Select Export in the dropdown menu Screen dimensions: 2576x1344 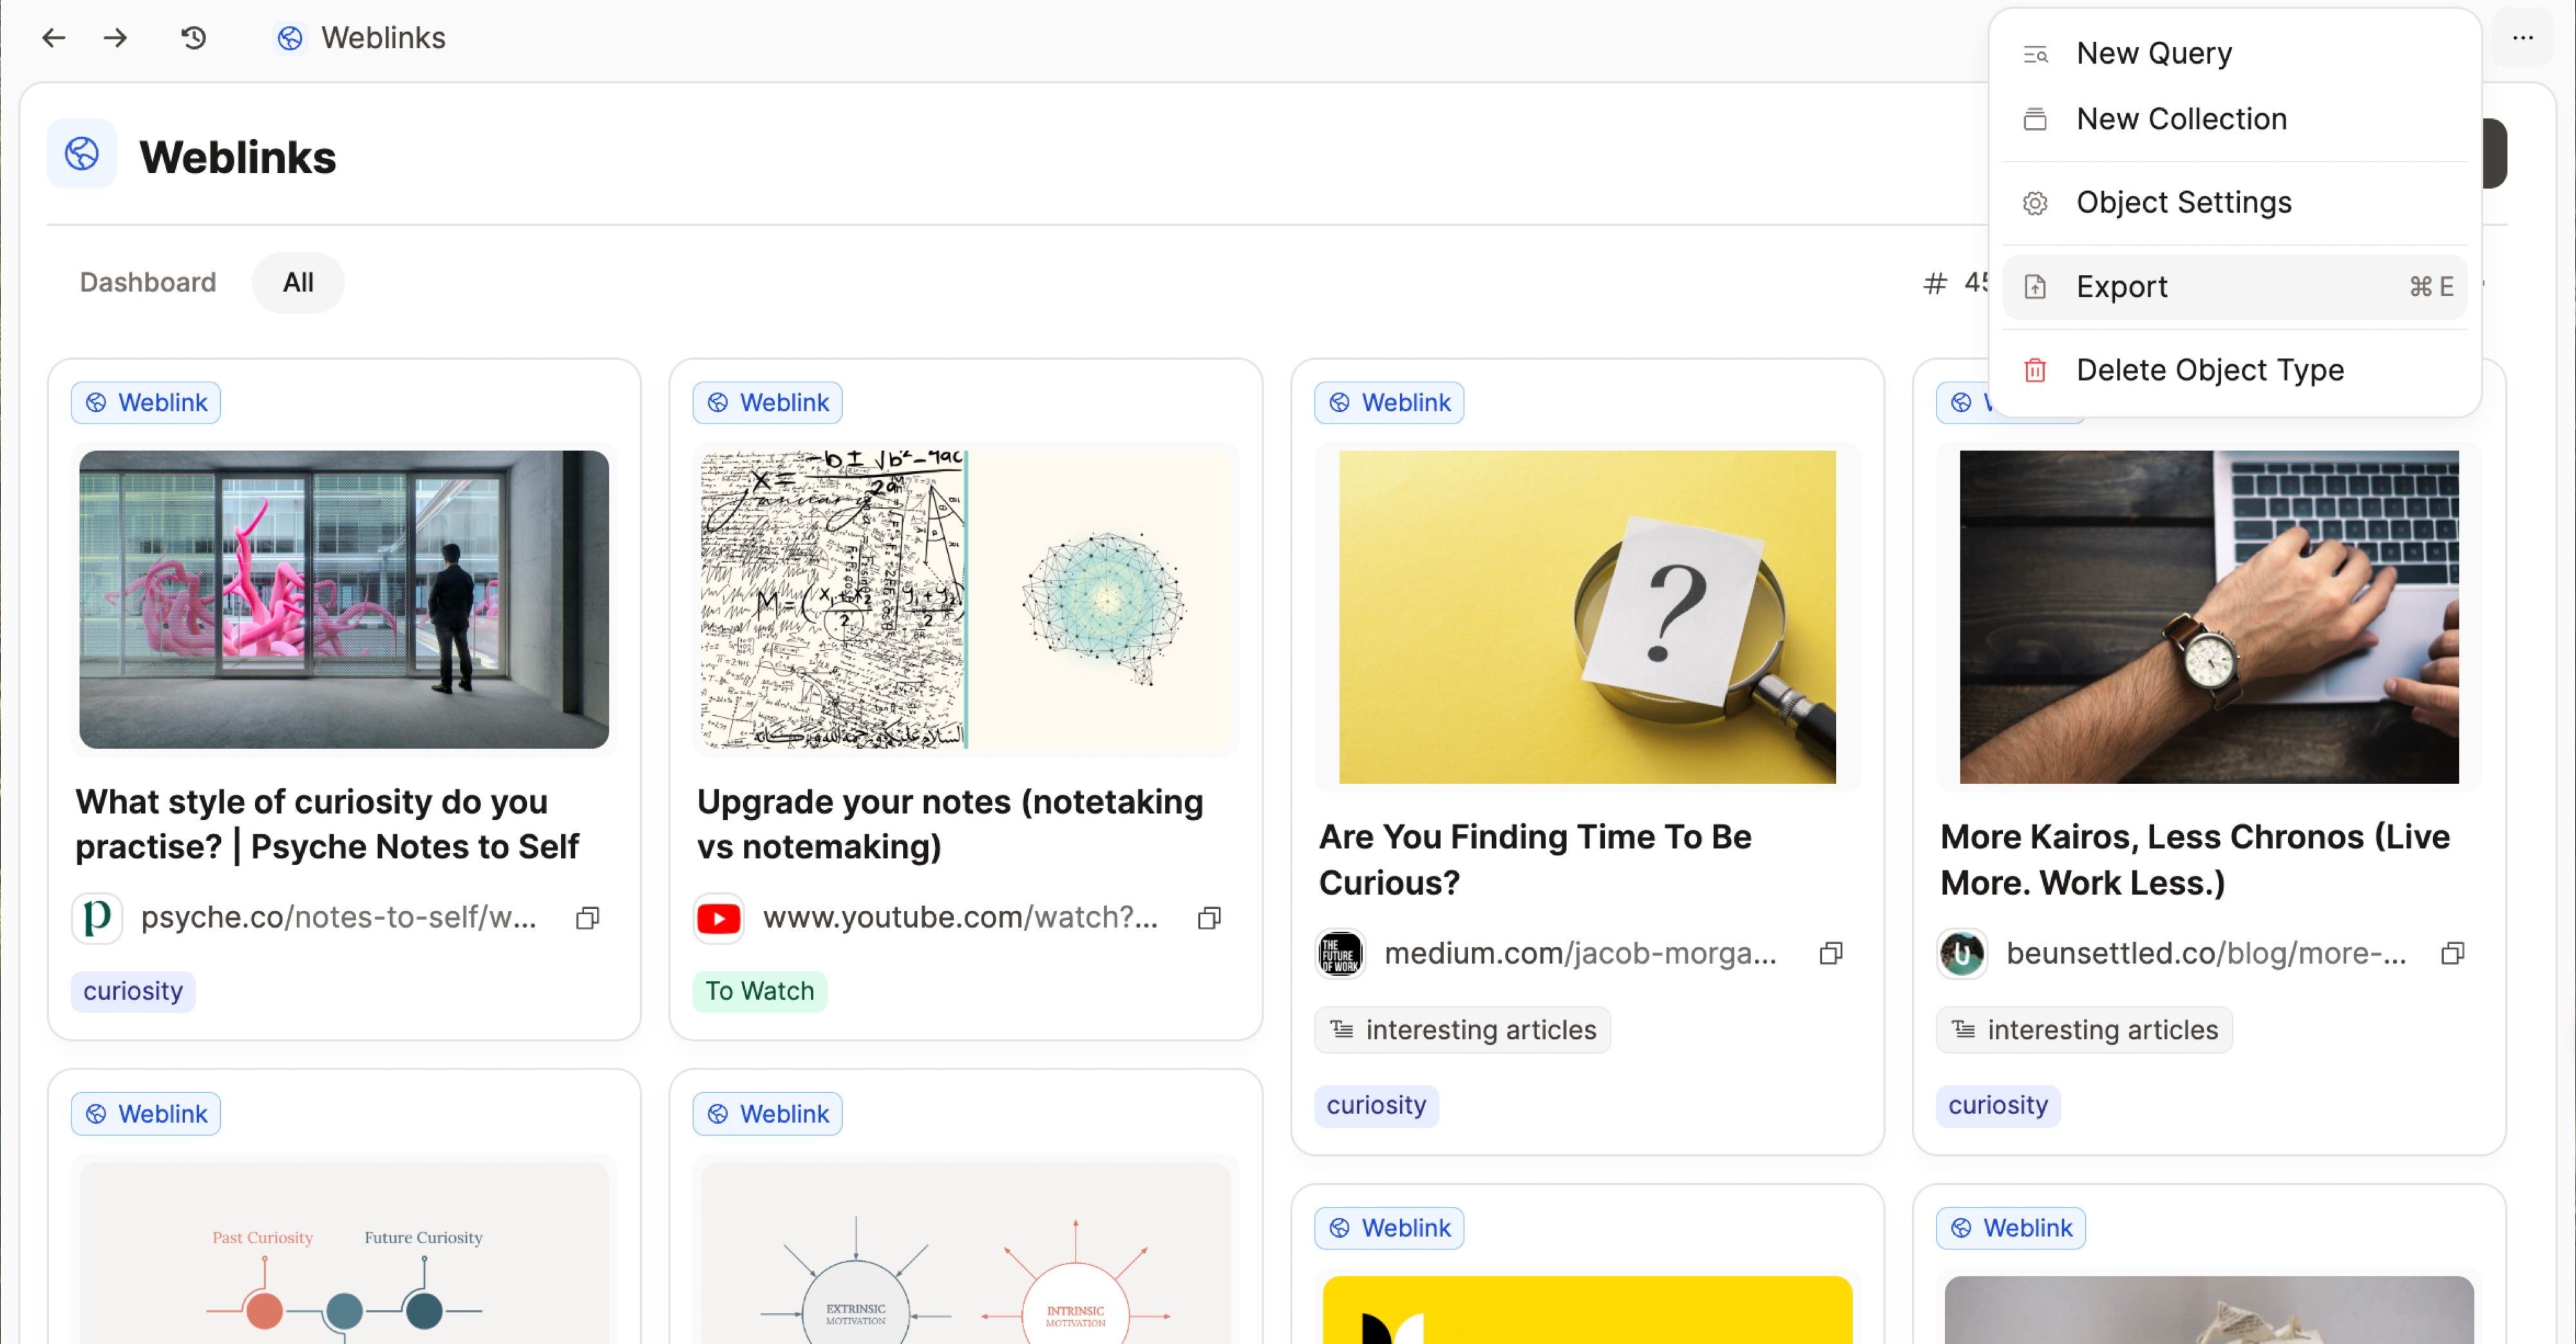(x=2121, y=287)
